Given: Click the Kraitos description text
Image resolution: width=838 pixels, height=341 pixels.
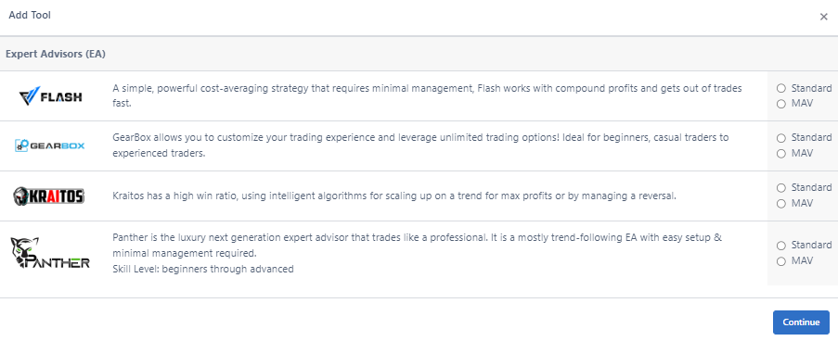Looking at the screenshot, I should 394,196.
